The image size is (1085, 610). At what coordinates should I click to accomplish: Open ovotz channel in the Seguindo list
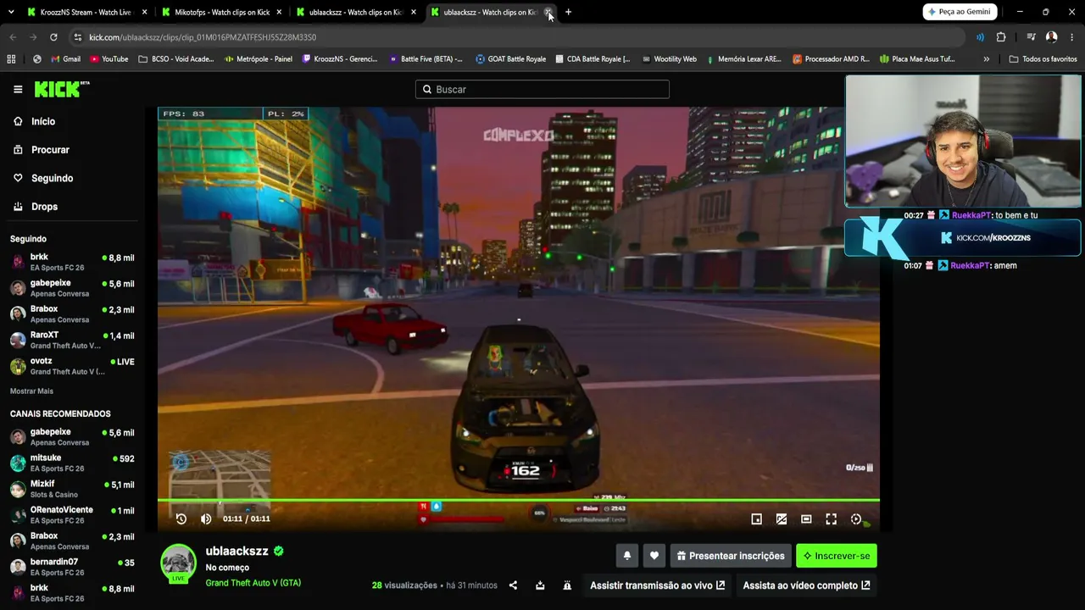tap(73, 366)
